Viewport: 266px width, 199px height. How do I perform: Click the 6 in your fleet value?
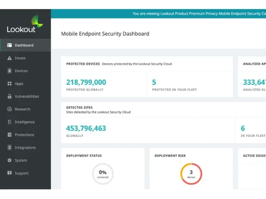243,128
